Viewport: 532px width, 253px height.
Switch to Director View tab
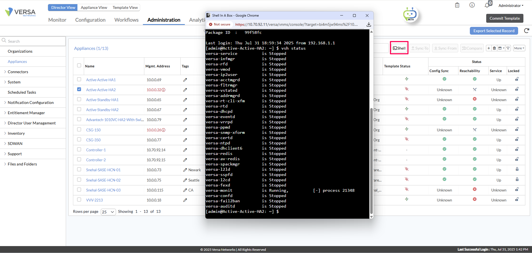point(63,7)
